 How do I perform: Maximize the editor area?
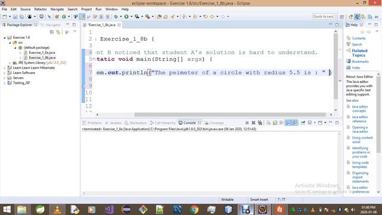point(337,24)
